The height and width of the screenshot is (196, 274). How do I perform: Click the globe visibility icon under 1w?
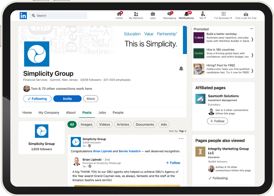(x=90, y=166)
